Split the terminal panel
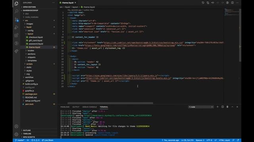Screen dimensions: 254x142 [x=223, y=107]
